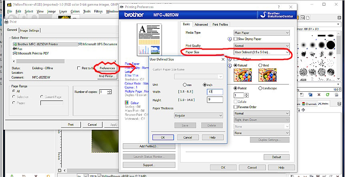
Task: Click the Default button
Action: pyautogui.click(x=277, y=157)
